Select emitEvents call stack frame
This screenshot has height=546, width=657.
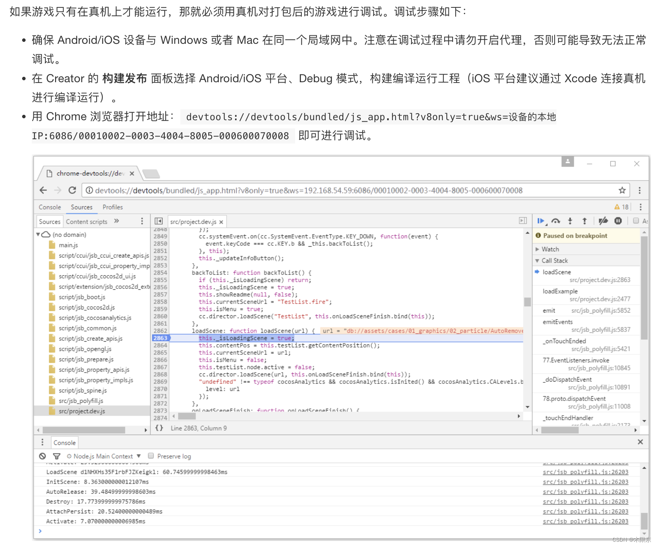[586, 325]
